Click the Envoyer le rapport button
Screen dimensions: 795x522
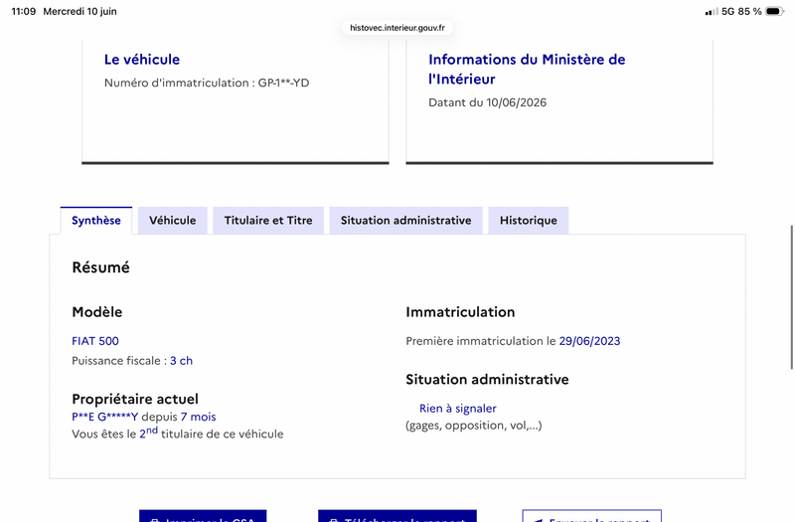click(591, 516)
